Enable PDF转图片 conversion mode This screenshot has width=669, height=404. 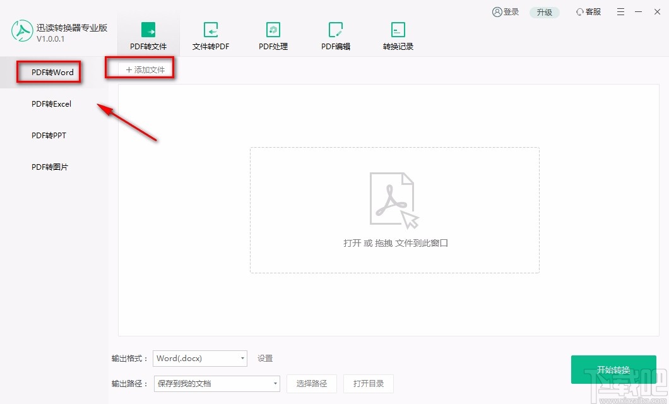[49, 167]
